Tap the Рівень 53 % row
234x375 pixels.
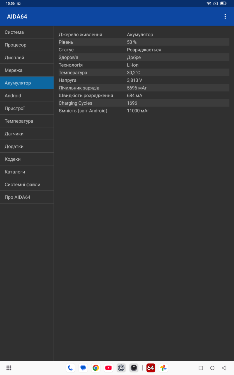click(144, 42)
